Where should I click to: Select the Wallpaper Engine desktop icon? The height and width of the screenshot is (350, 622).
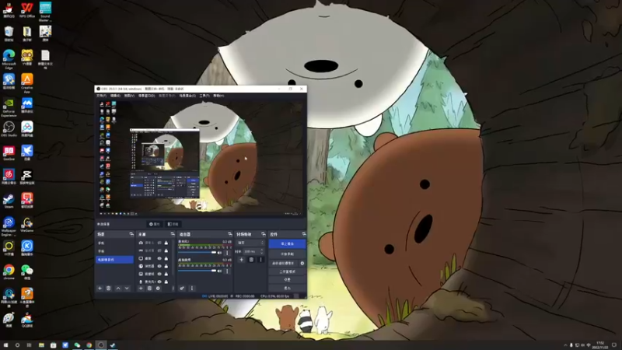[9, 226]
